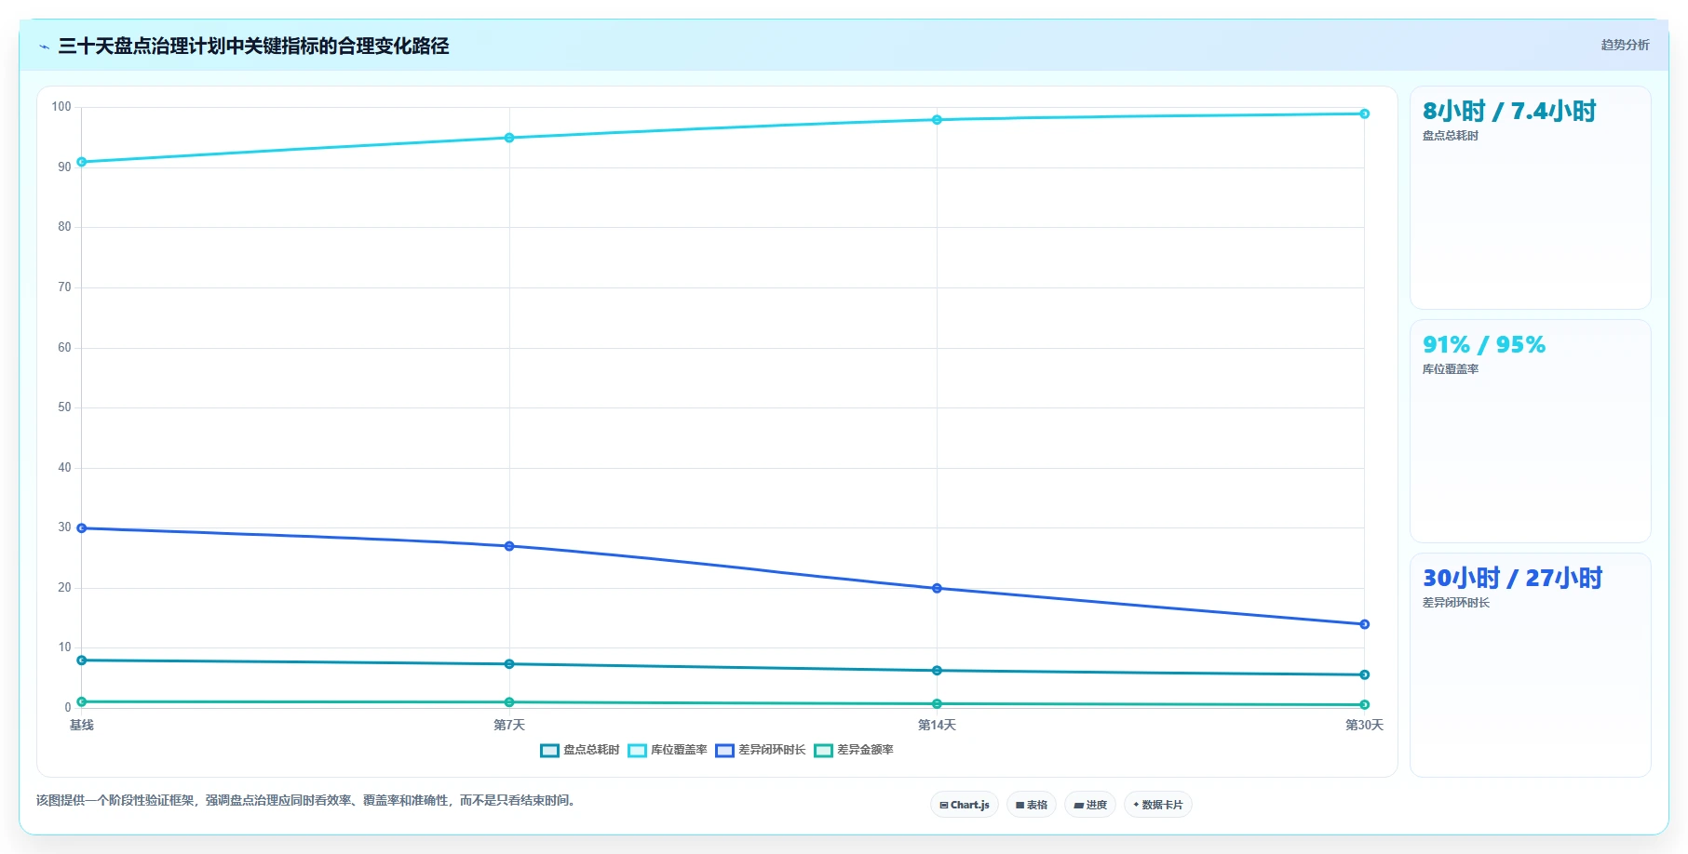The width and height of the screenshot is (1688, 854).
Task: Select the 差异闭环时长 point at 第14天
Action: coord(937,588)
